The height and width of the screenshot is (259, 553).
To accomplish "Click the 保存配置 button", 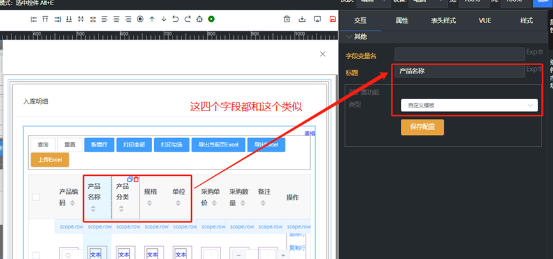I will pyautogui.click(x=422, y=127).
